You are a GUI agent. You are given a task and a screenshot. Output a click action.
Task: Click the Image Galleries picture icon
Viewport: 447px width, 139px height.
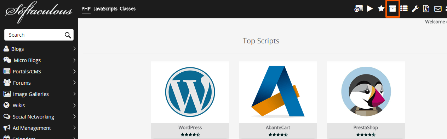(x=7, y=94)
